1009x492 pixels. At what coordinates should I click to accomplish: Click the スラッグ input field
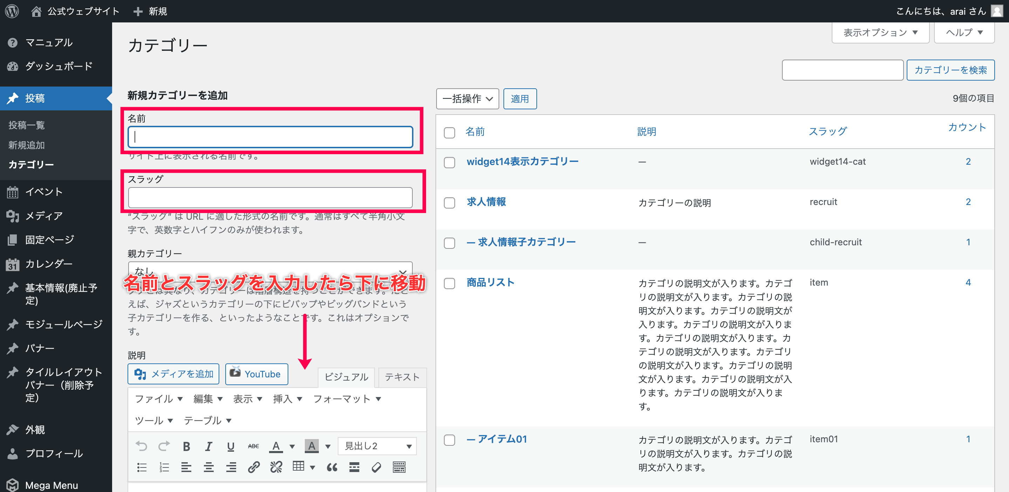tap(270, 198)
